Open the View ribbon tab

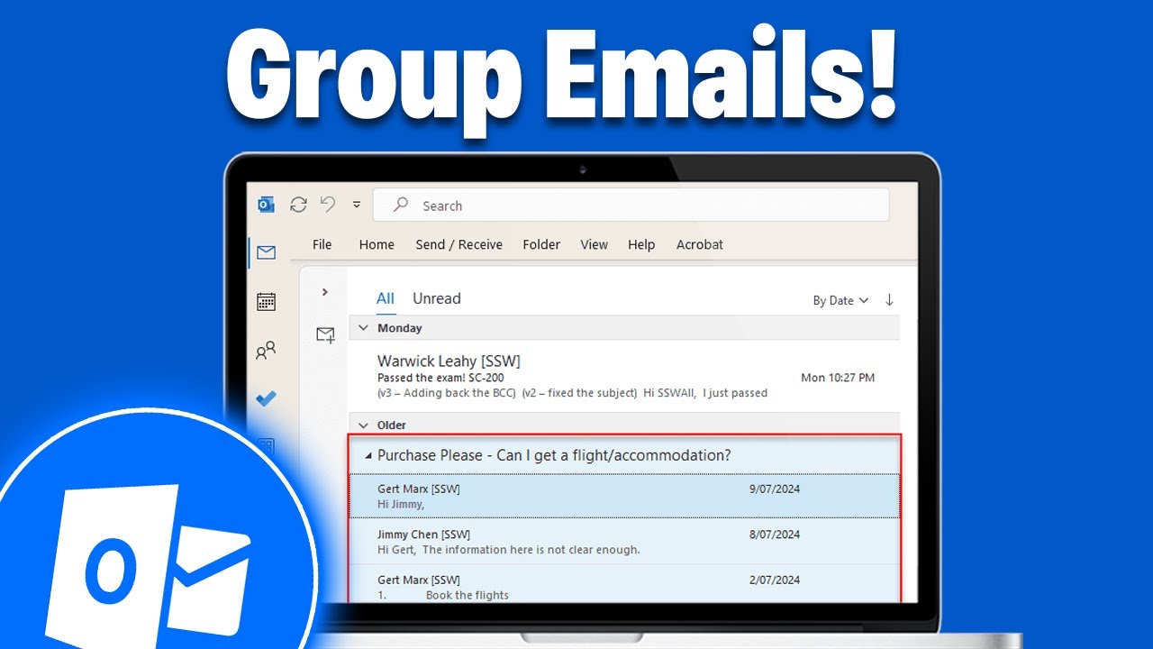click(x=594, y=244)
